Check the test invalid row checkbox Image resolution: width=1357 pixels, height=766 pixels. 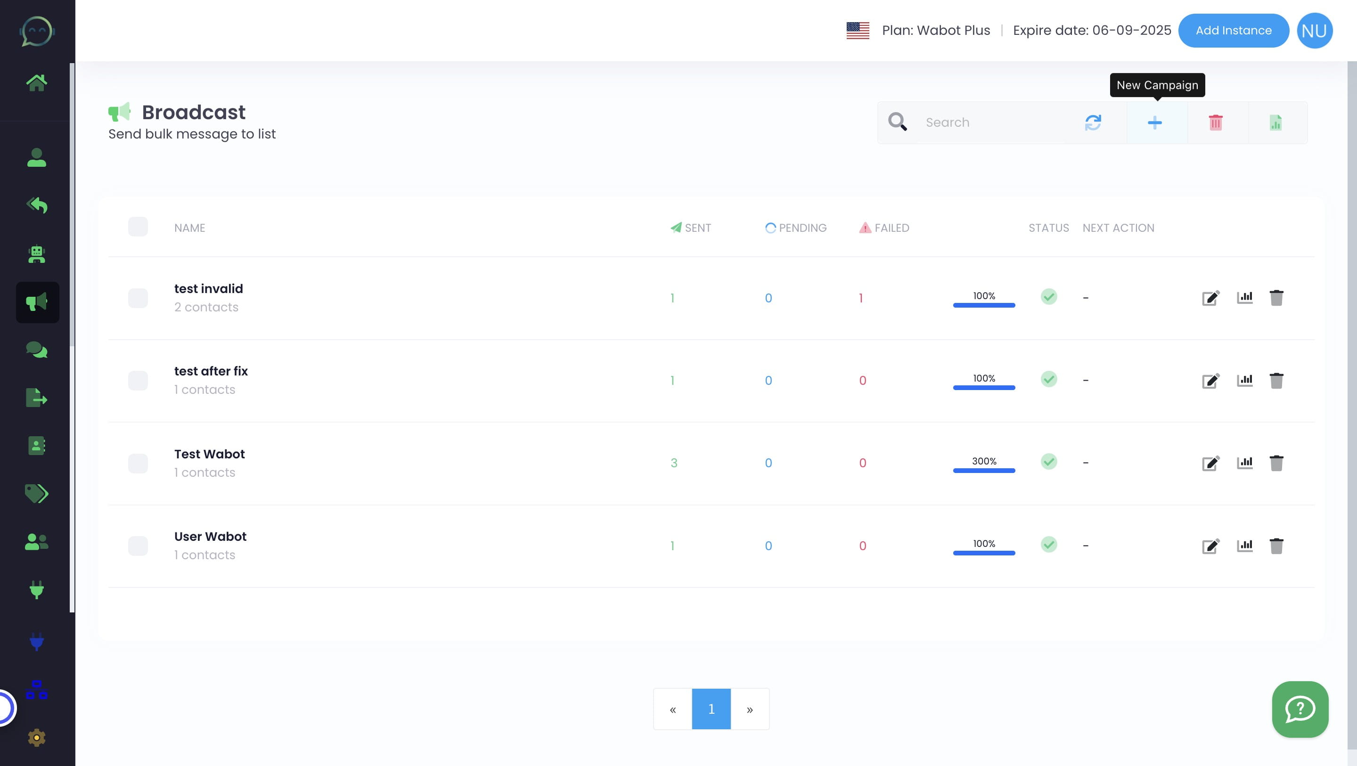coord(138,298)
